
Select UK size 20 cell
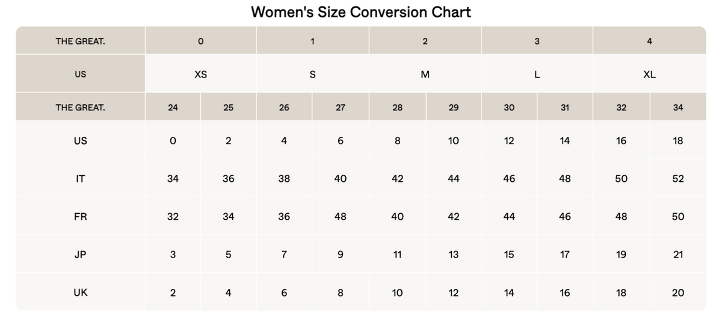pyautogui.click(x=678, y=292)
